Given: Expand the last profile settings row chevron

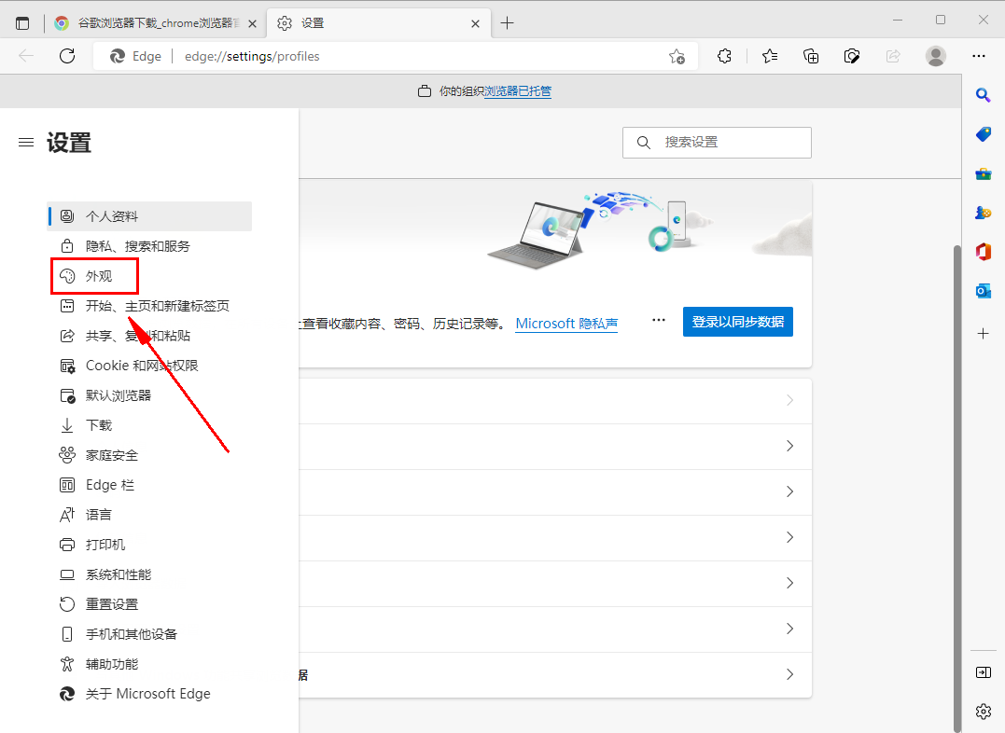Looking at the screenshot, I should tap(789, 674).
